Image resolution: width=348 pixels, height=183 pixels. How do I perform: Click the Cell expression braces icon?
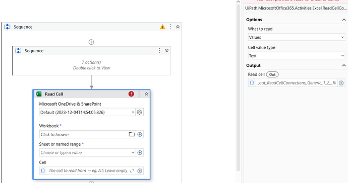click(43, 170)
